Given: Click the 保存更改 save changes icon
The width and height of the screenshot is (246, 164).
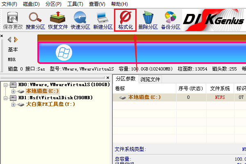Looking at the screenshot, I should (13, 20).
